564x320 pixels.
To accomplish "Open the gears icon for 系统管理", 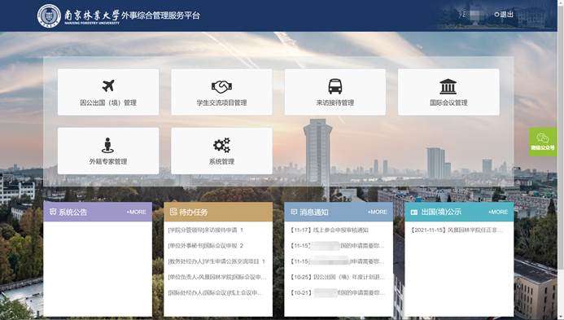I will pos(221,145).
